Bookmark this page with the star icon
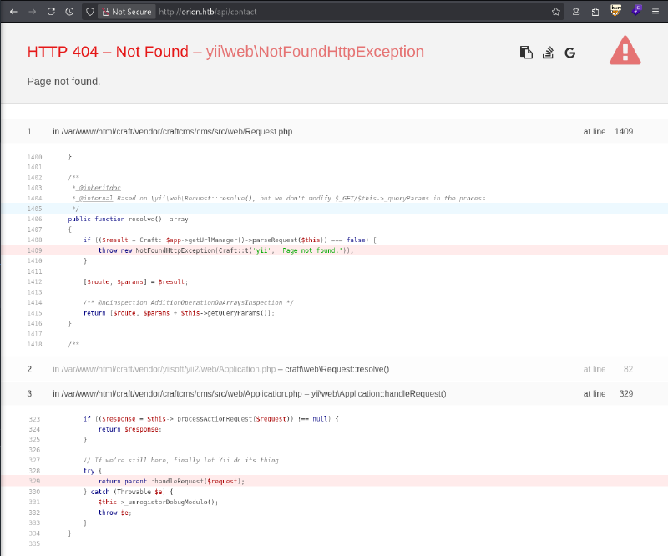This screenshot has height=556, width=668. (556, 12)
